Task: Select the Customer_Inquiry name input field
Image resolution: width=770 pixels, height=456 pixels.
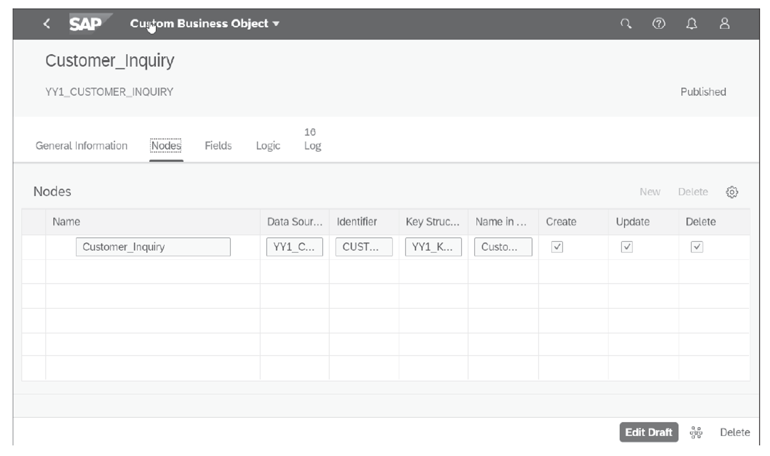Action: (x=153, y=247)
